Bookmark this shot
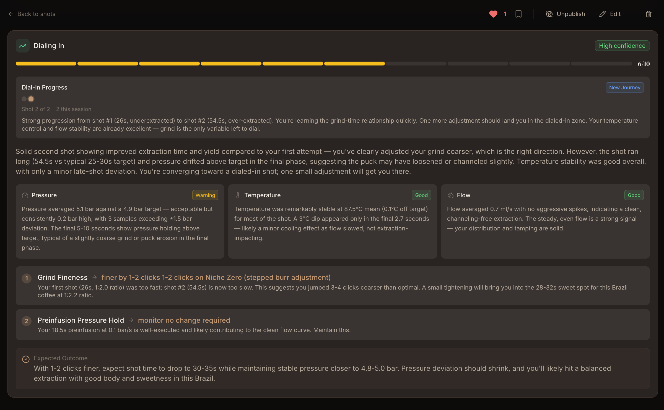The width and height of the screenshot is (664, 410). pos(518,14)
